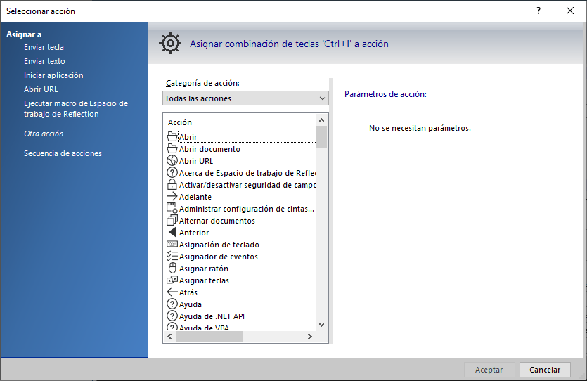Screen dimensions: 587x381
Task: Select the Alternar documentos stacked-windows icon
Action: coord(172,221)
